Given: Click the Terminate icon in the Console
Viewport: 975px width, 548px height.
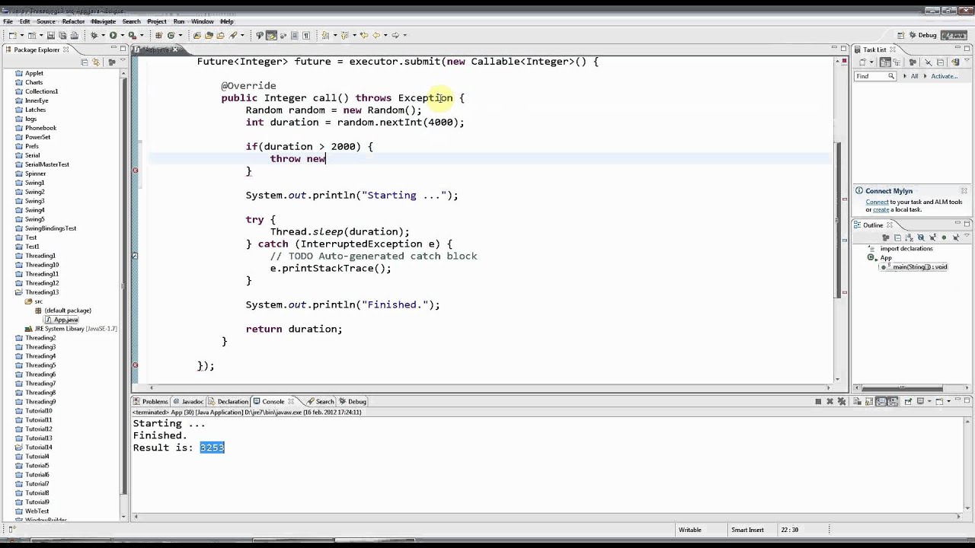Looking at the screenshot, I should pyautogui.click(x=818, y=401).
